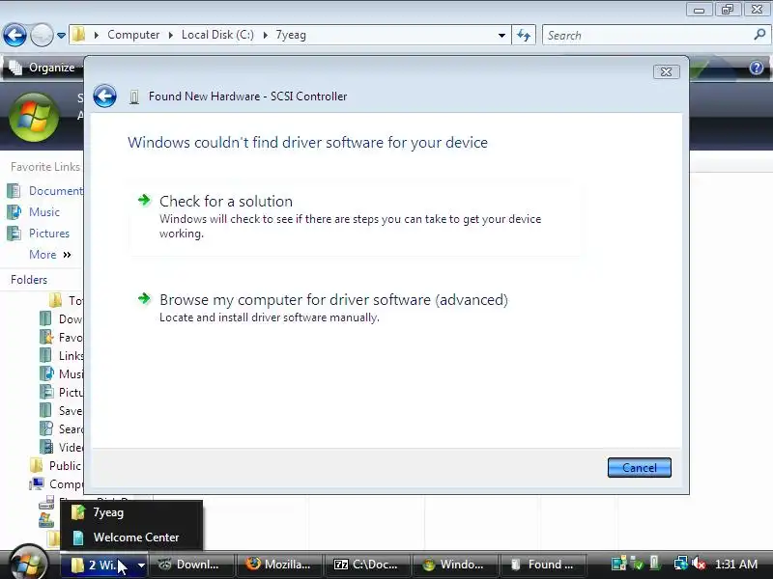Select Check for a solution option

click(357, 216)
